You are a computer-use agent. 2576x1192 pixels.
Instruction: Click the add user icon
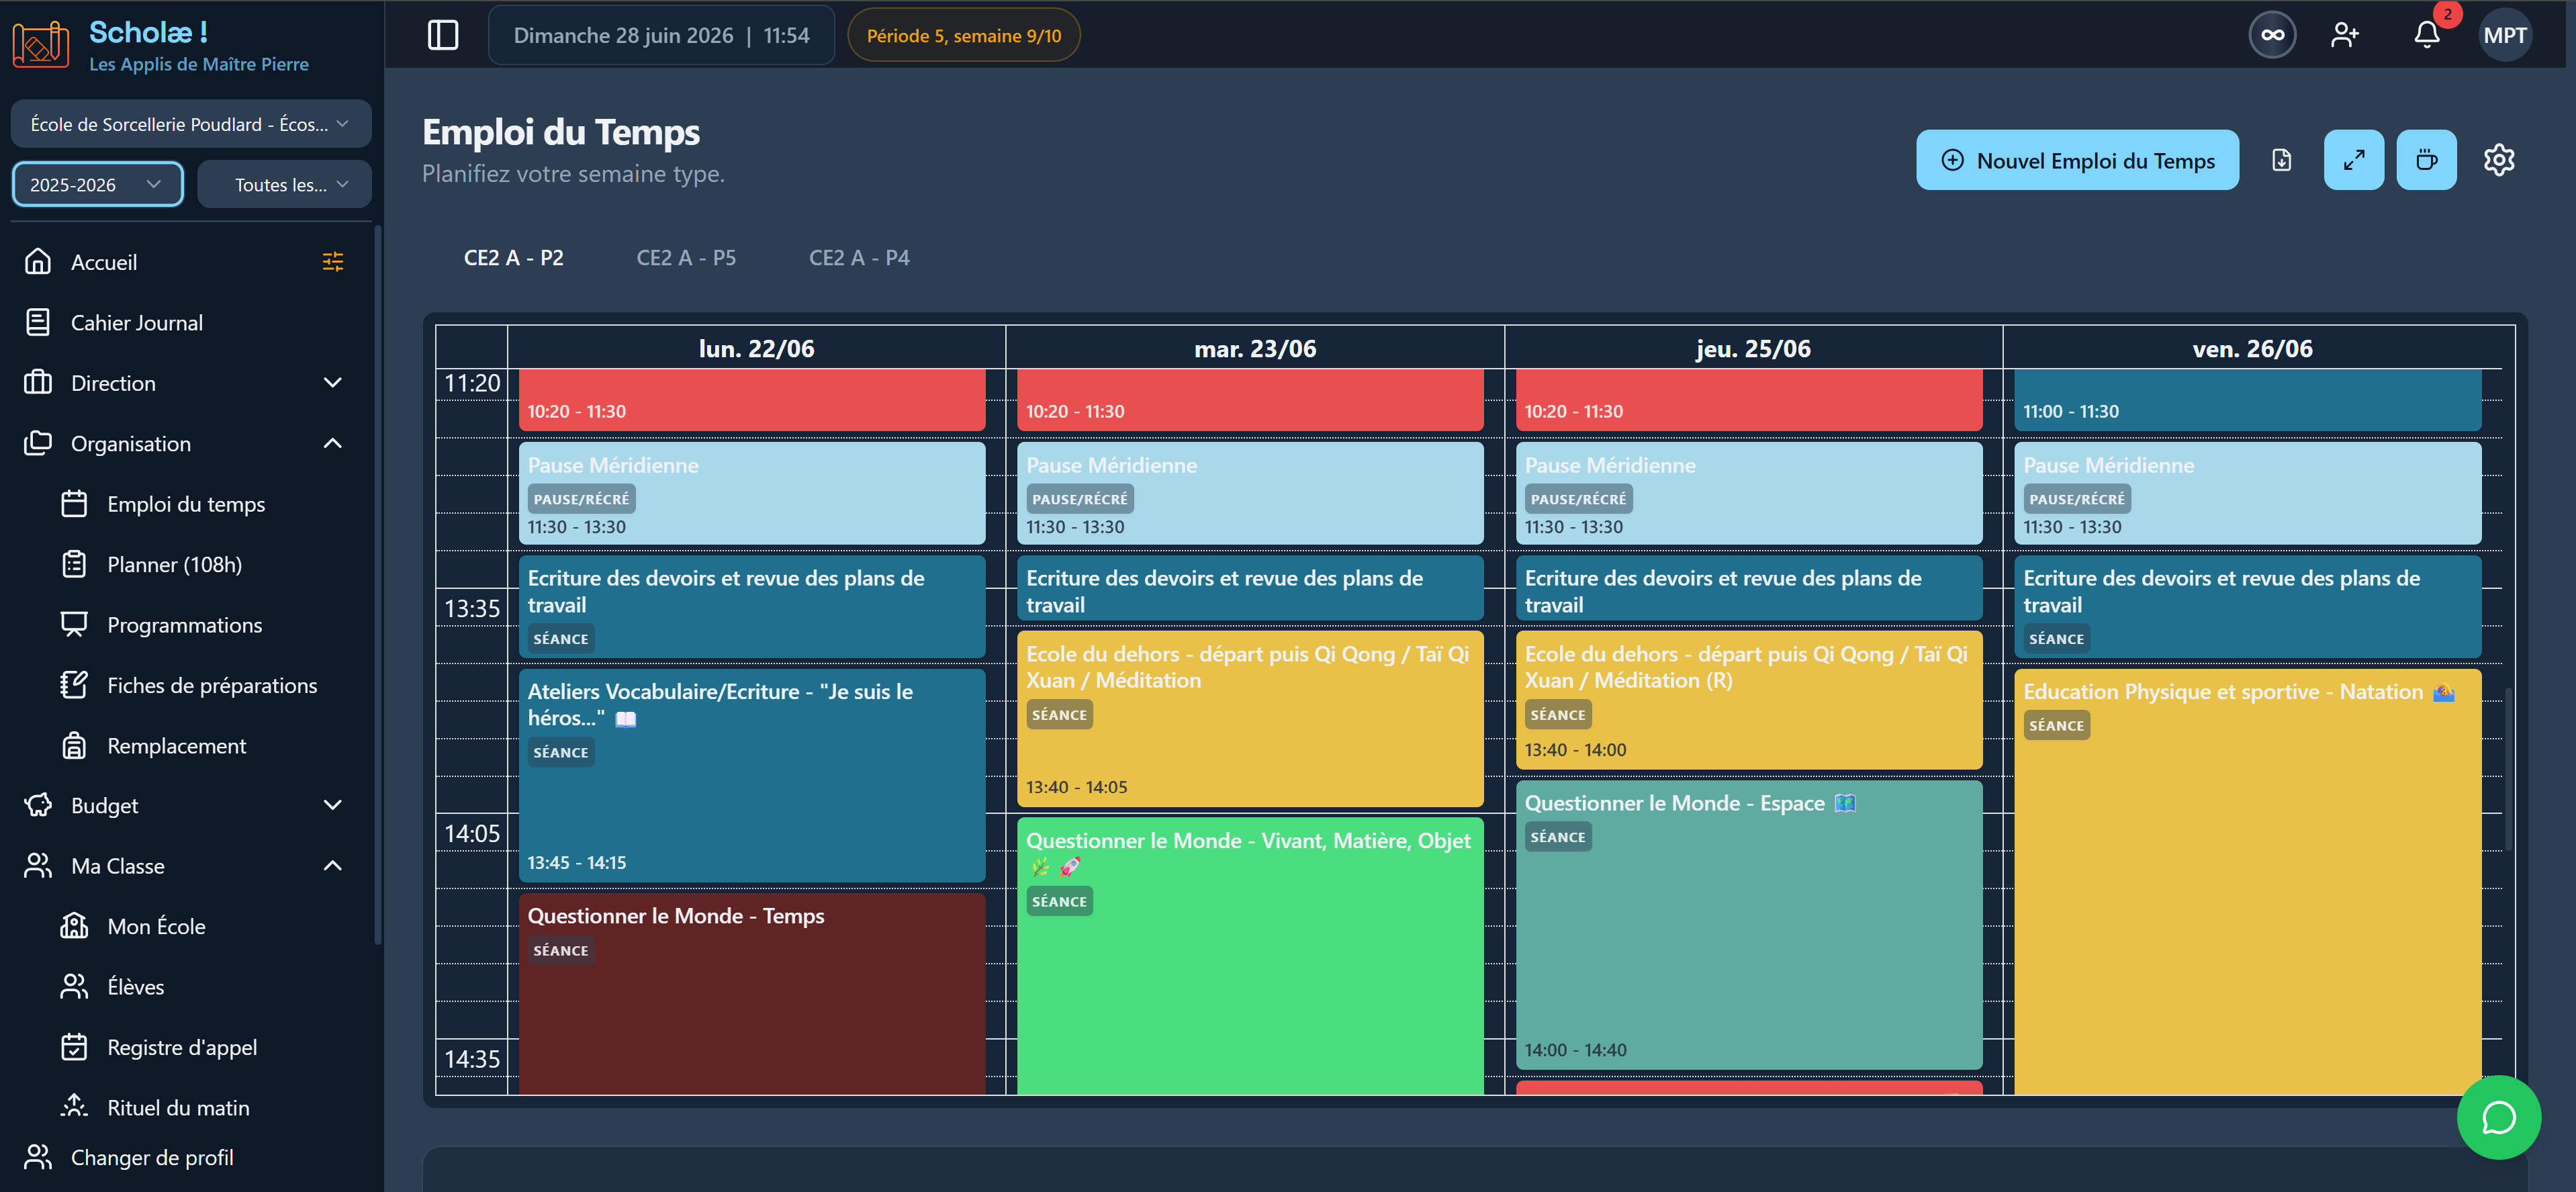pyautogui.click(x=2345, y=35)
